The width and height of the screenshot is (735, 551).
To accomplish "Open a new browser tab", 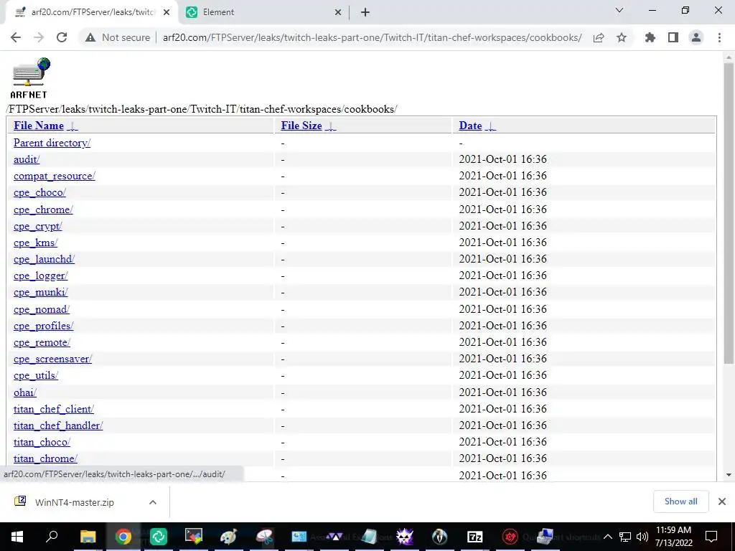I will pos(365,12).
